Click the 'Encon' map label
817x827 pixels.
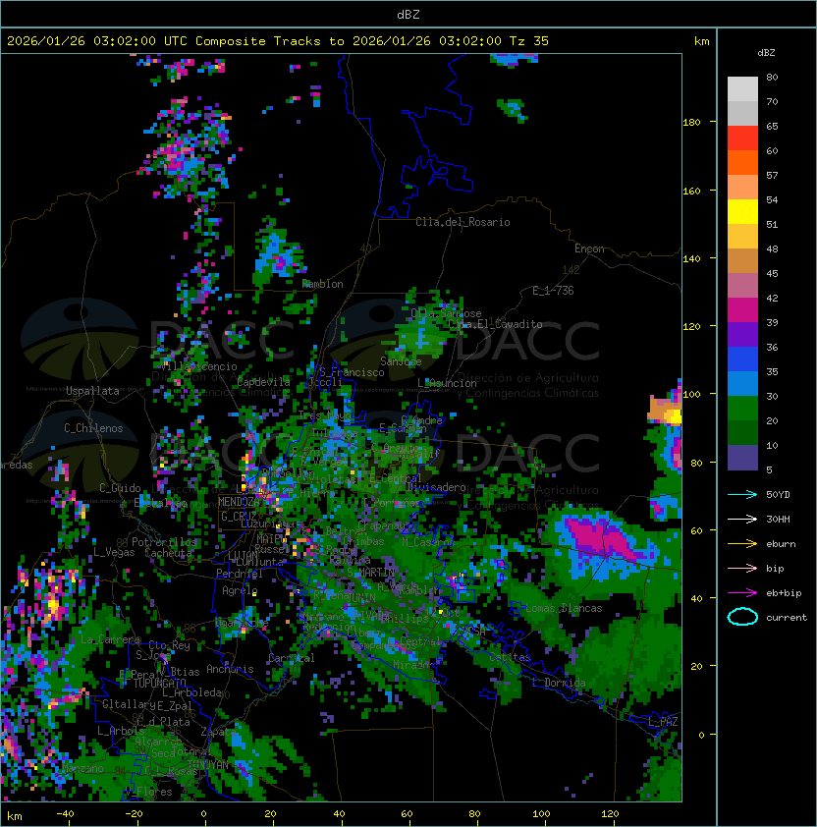[x=589, y=248]
